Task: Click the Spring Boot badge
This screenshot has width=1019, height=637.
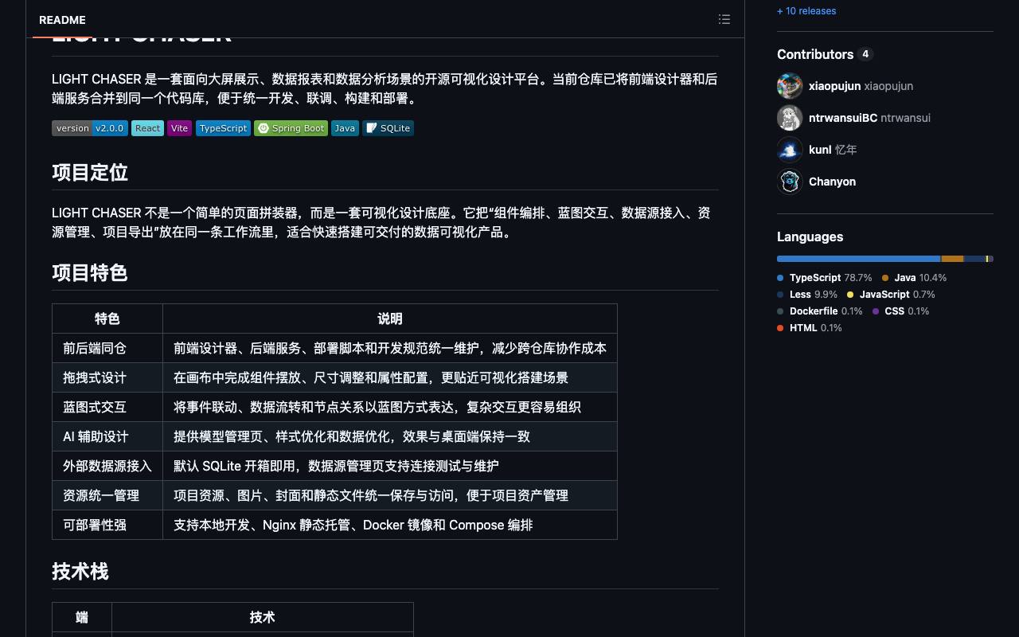Action: click(x=291, y=128)
